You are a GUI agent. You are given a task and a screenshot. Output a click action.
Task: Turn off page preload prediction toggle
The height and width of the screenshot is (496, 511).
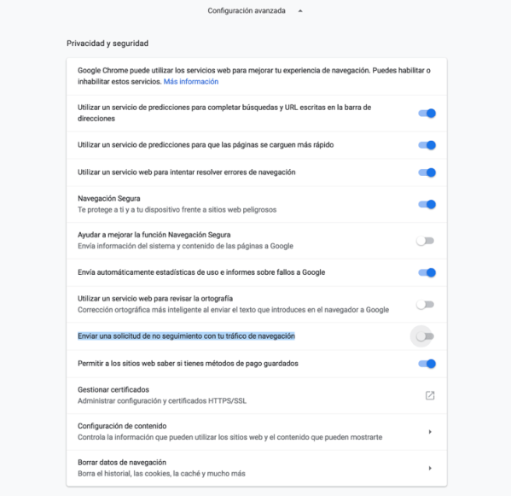427,145
